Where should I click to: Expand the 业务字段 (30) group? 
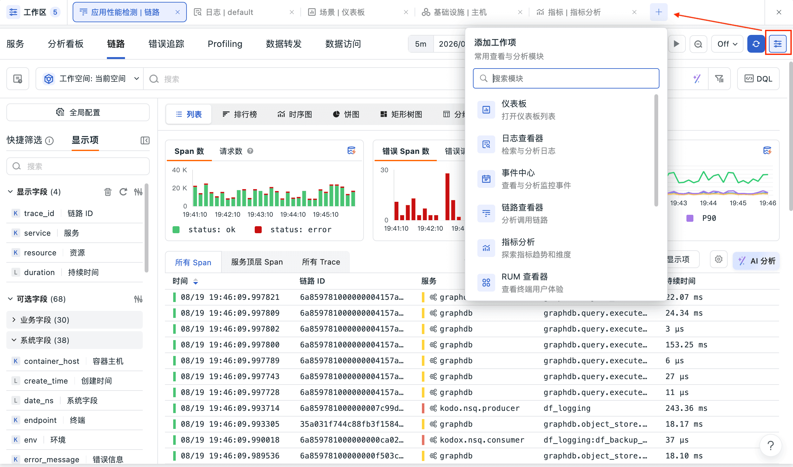(75, 320)
